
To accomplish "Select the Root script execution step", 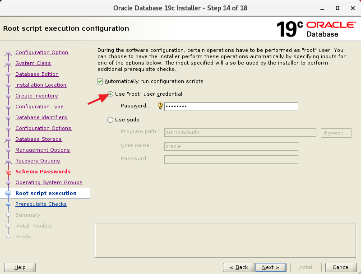I will pyautogui.click(x=46, y=193).
